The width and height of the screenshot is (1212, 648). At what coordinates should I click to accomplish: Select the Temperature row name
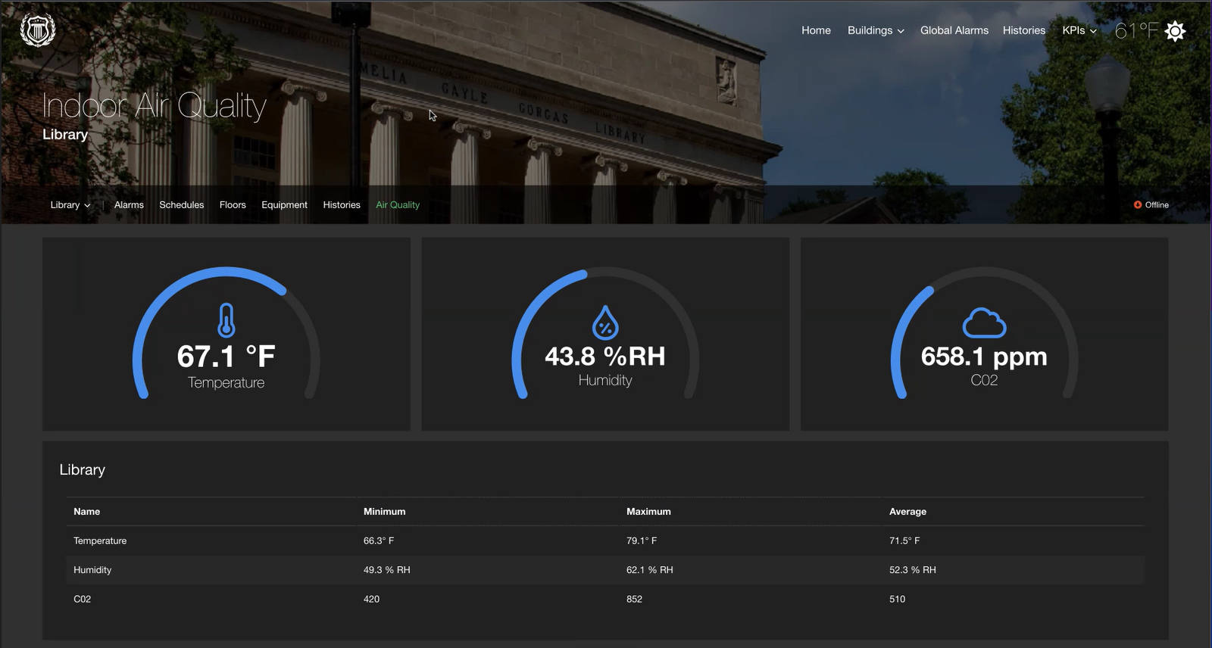pos(100,541)
